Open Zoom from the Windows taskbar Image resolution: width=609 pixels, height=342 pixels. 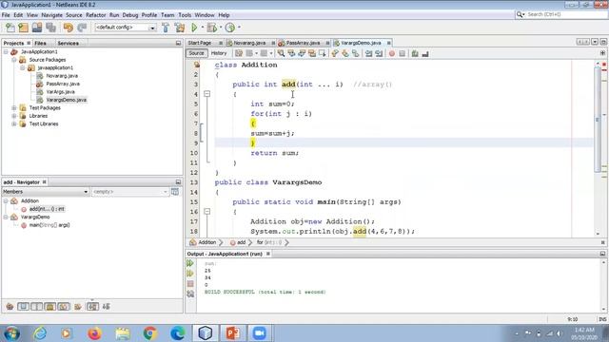tap(259, 333)
